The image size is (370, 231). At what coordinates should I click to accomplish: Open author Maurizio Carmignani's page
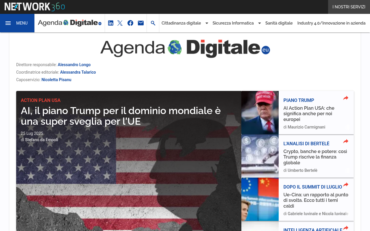[x=306, y=127]
